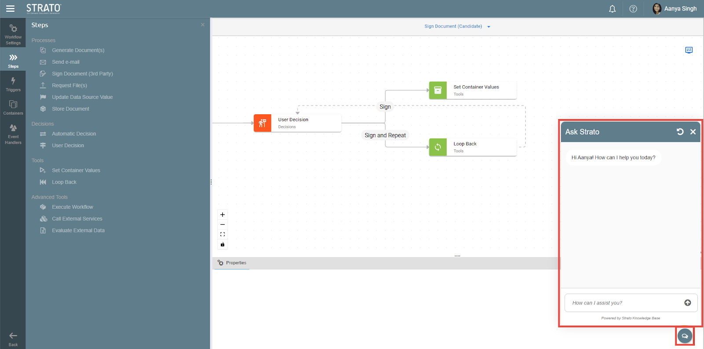Viewport: 704px width, 349px height.
Task: Fit workflow to view
Action: 223,234
